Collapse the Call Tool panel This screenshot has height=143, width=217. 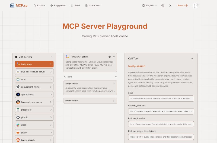(x=192, y=58)
